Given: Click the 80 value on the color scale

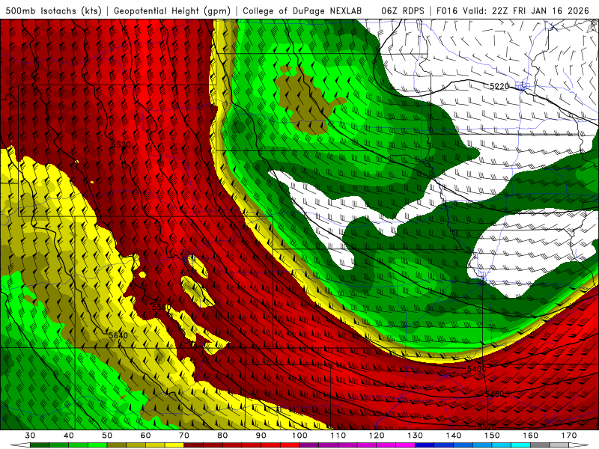Looking at the screenshot, I should [222, 436].
